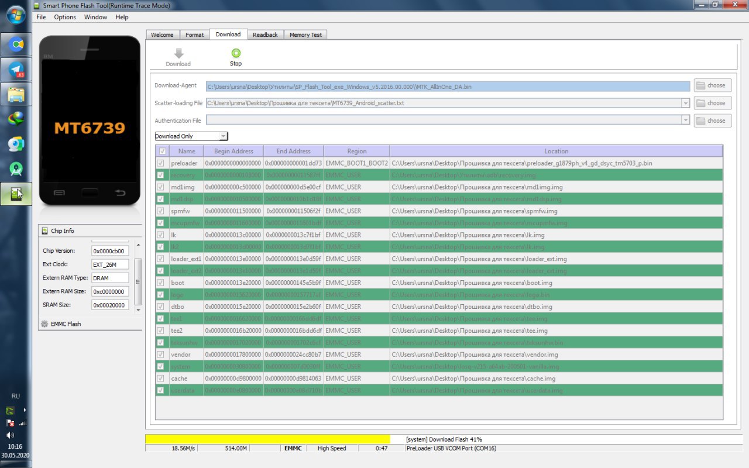749x468 pixels.
Task: Select the Smart Phone Flash Tool taskbar icon
Action: point(16,194)
